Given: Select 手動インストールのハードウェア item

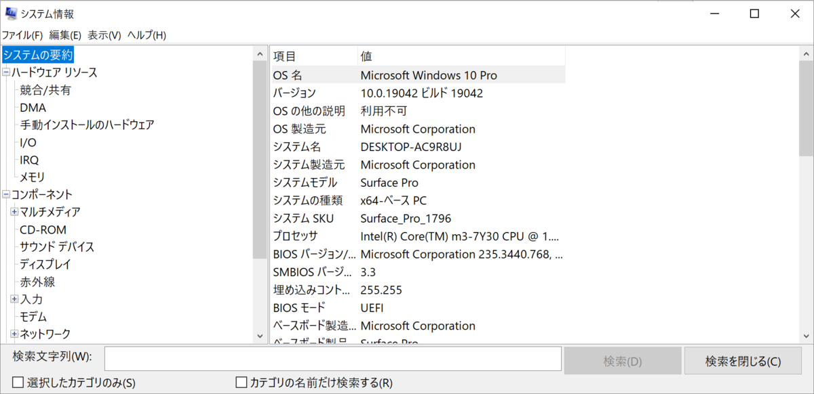Looking at the screenshot, I should [x=87, y=125].
